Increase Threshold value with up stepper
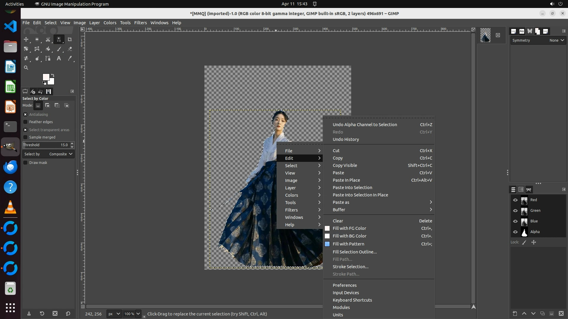Screen dimensions: 568x319 [72, 144]
